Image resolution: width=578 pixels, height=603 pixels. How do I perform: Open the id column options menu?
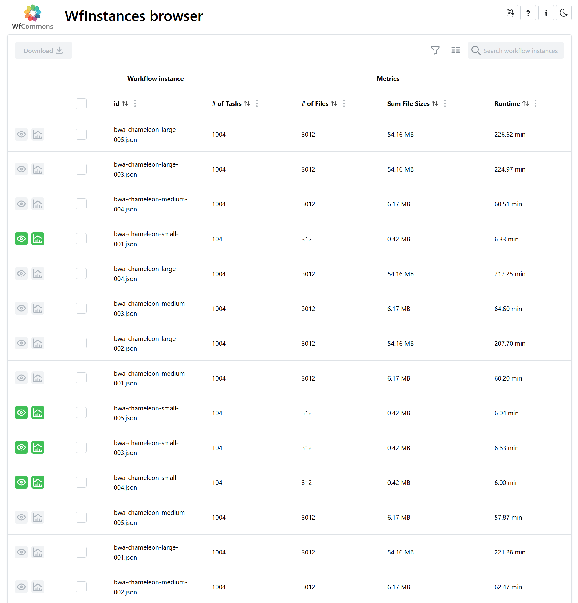(x=135, y=103)
